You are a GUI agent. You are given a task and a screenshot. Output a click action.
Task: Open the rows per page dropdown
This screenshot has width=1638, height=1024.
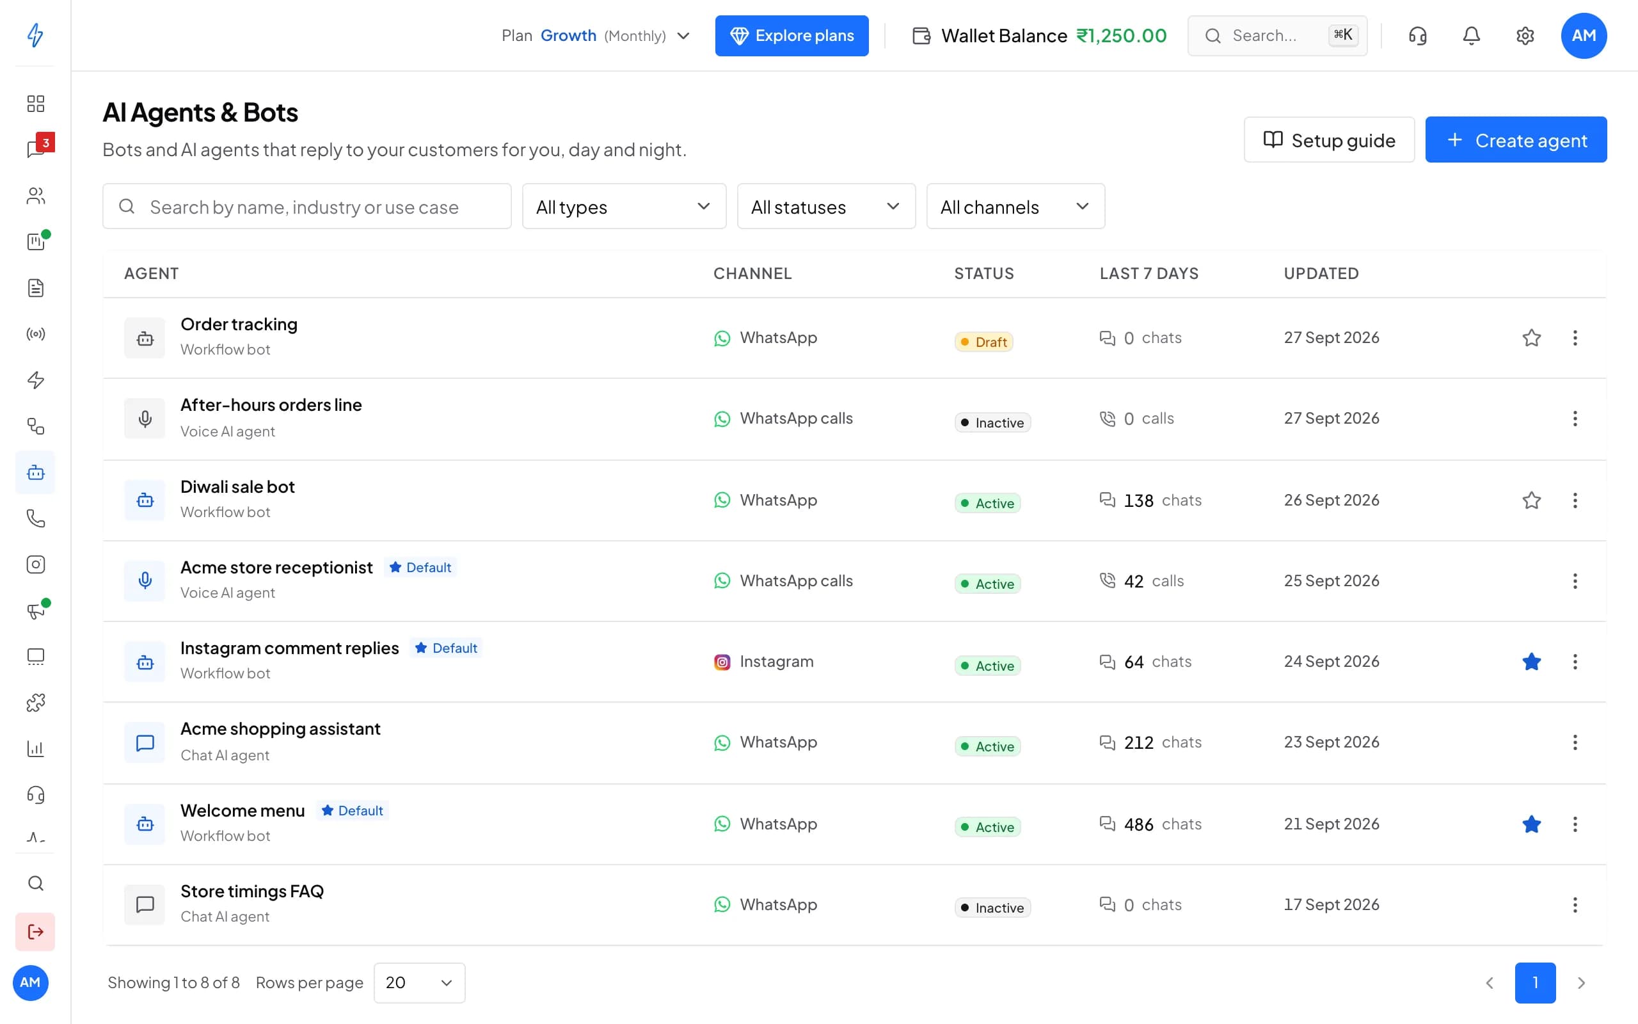coord(419,982)
